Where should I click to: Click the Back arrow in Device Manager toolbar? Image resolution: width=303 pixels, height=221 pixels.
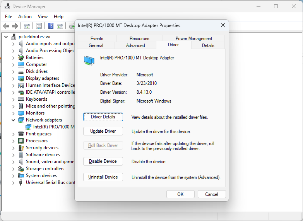pyautogui.click(x=6, y=26)
